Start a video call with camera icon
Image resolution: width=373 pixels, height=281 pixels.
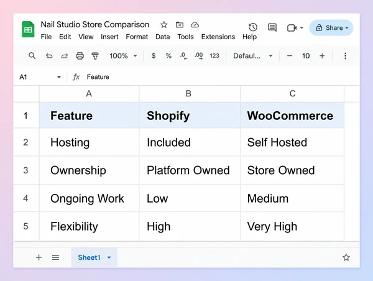tap(292, 28)
